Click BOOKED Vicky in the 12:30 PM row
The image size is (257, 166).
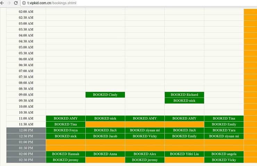click(x=145, y=136)
